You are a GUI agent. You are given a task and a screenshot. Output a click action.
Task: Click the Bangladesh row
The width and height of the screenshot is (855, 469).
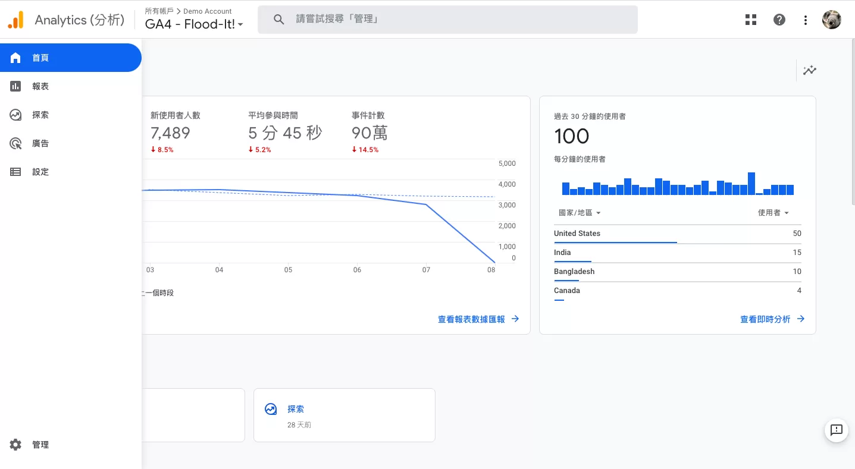(678, 272)
